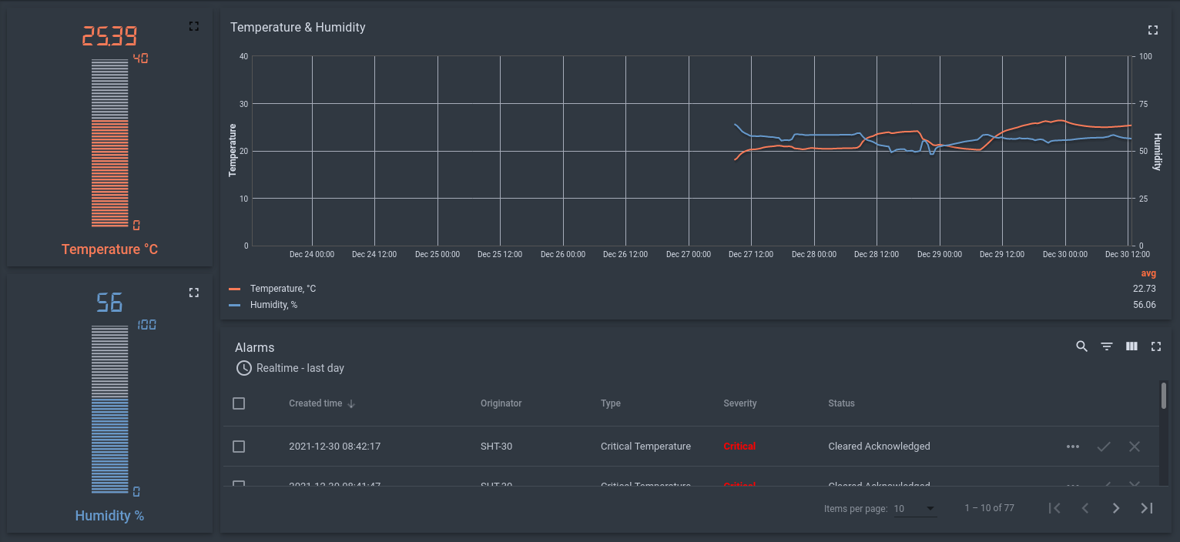Open search in the Alarms widget
This screenshot has width=1180, height=542.
tap(1081, 346)
